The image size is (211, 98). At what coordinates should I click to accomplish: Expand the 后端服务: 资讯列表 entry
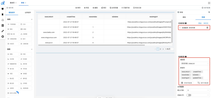(x=180, y=28)
